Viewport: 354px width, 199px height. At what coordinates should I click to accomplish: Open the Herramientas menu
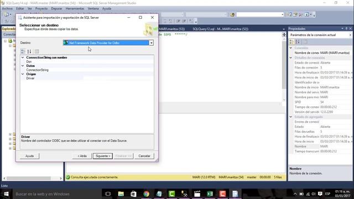[75, 9]
